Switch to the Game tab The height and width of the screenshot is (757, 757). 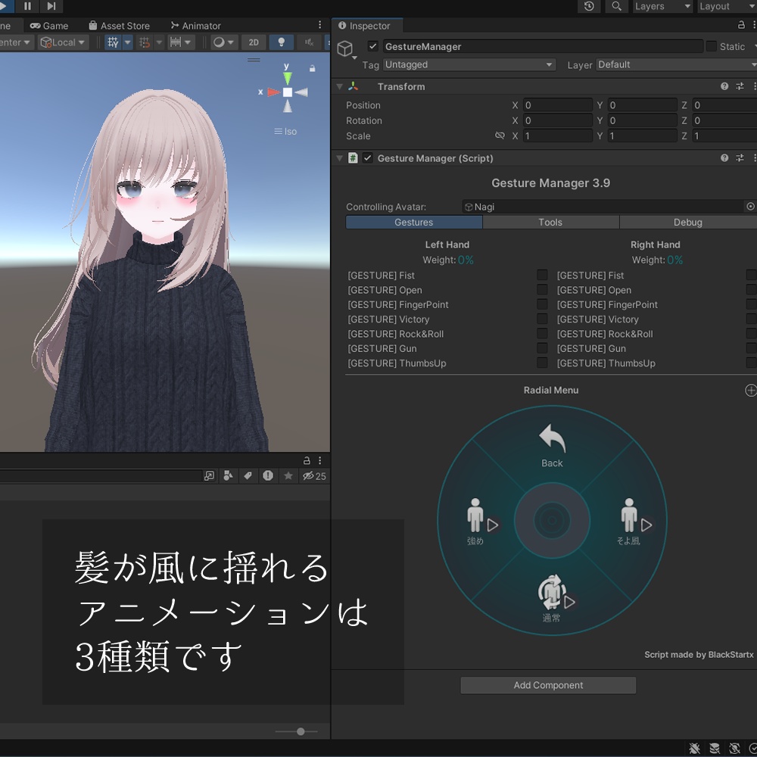[49, 26]
